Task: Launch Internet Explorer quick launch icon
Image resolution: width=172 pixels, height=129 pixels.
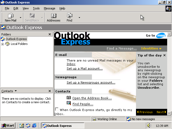Action: coord(34,126)
